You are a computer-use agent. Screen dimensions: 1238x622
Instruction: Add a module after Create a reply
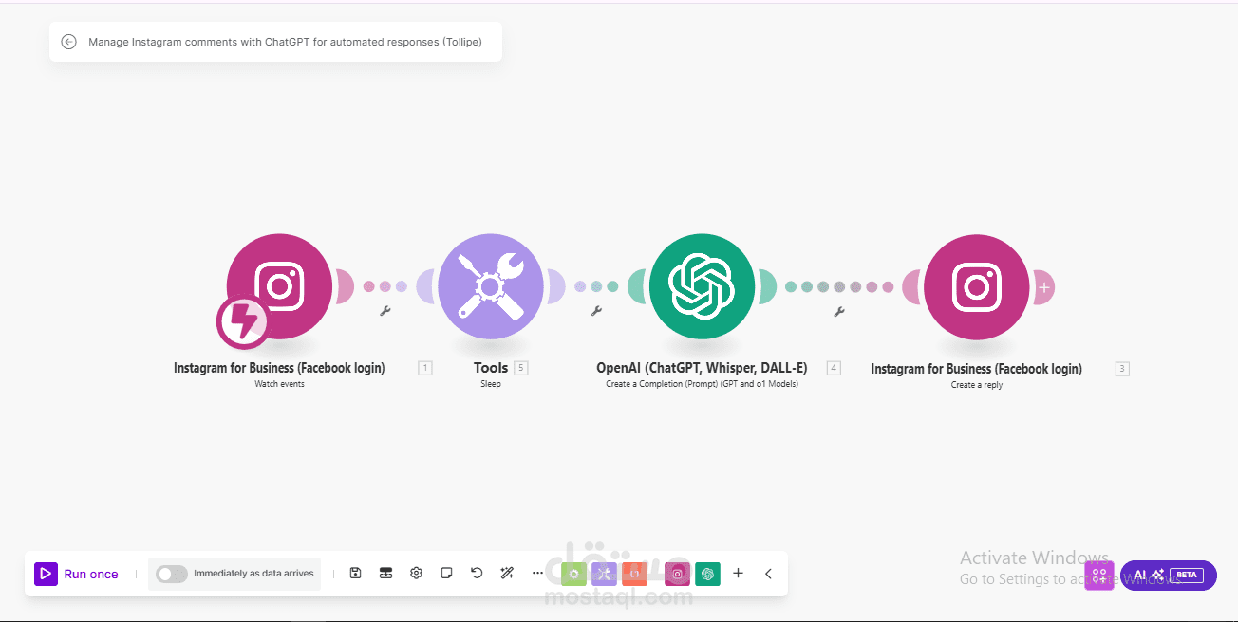[1043, 286]
